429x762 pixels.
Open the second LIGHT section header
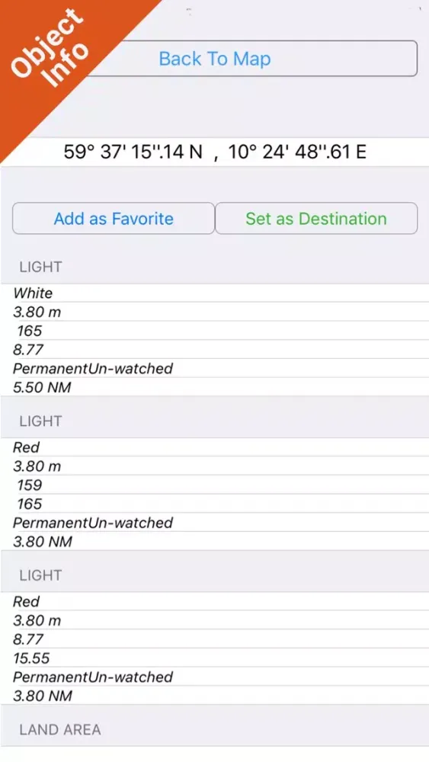point(215,421)
